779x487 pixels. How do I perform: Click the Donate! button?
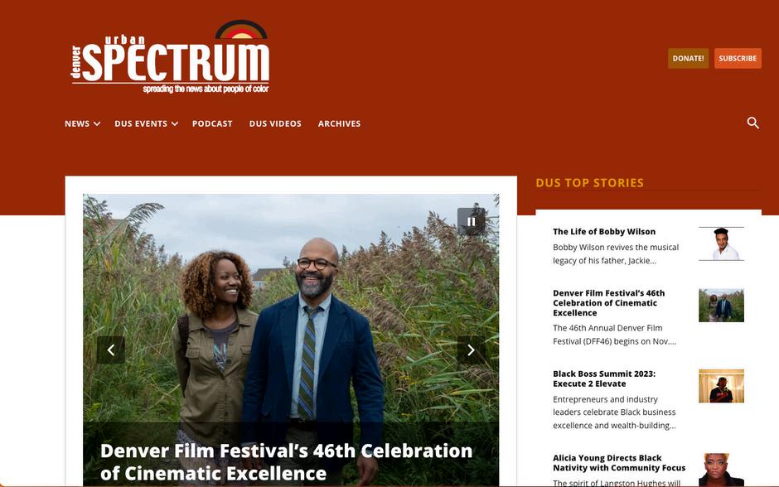[688, 58]
